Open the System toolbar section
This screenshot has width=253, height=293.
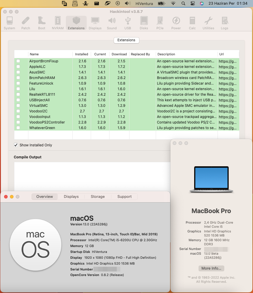point(9,23)
